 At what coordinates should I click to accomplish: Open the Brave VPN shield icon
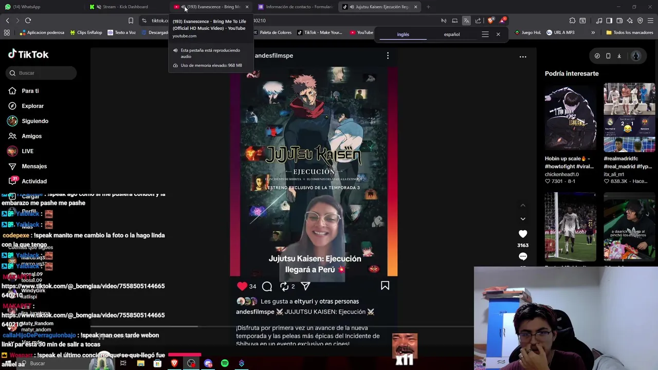(640, 21)
